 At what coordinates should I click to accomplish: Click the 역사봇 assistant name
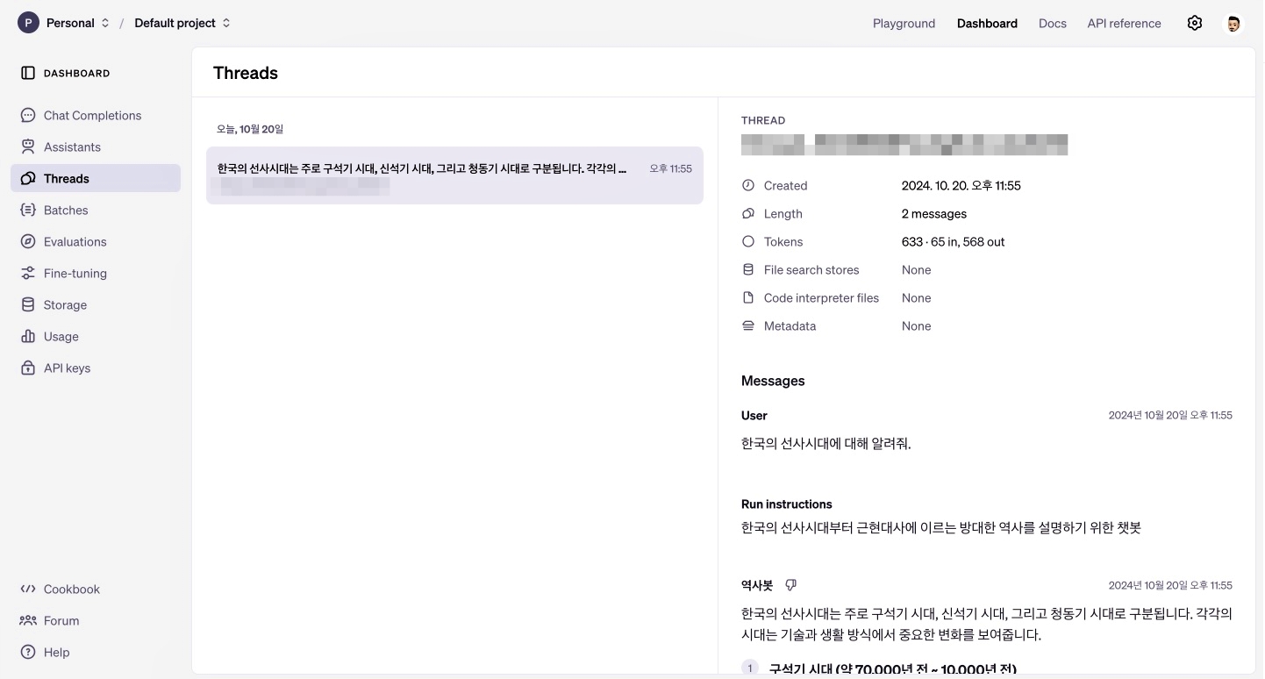[x=757, y=585]
